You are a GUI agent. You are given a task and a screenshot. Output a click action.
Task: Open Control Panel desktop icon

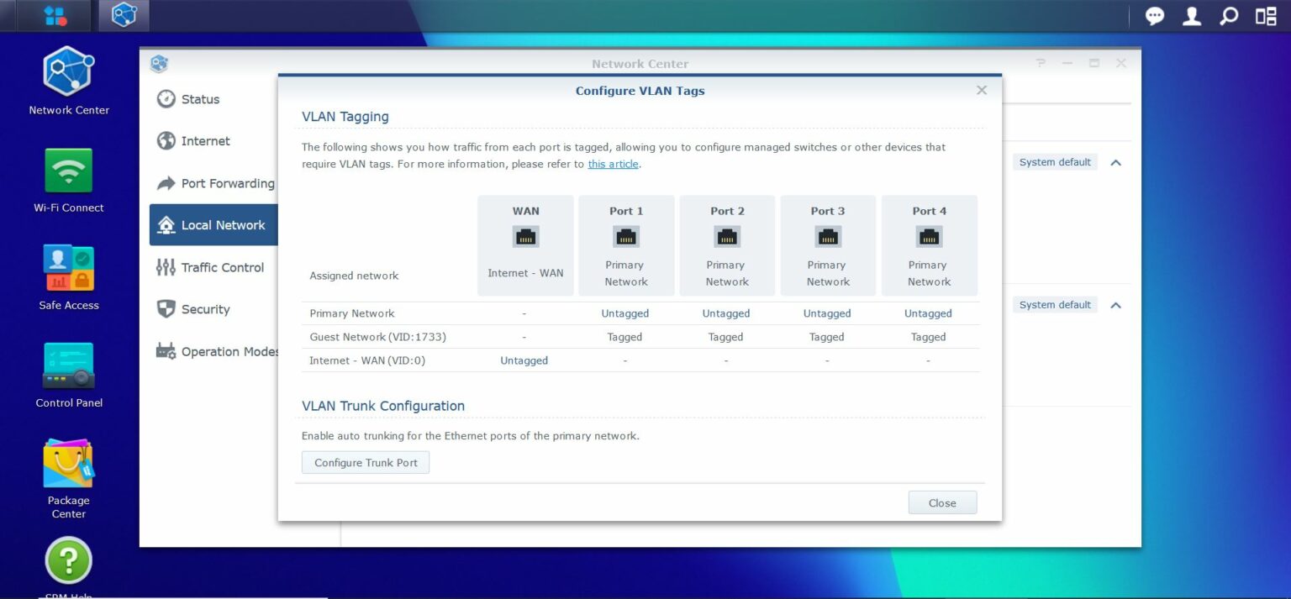69,375
